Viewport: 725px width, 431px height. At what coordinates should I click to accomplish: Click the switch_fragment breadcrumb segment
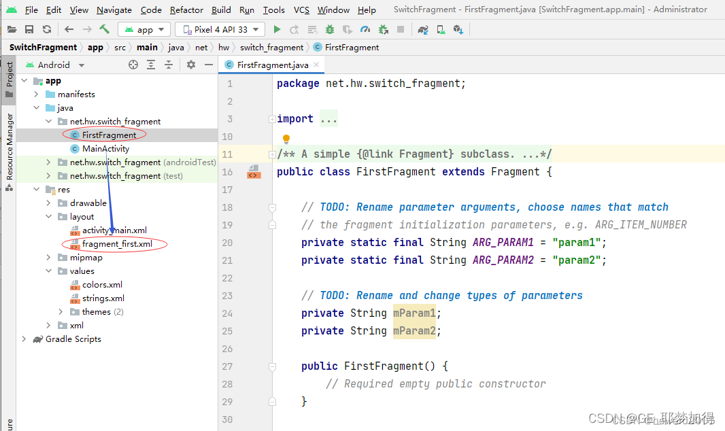[x=271, y=47]
